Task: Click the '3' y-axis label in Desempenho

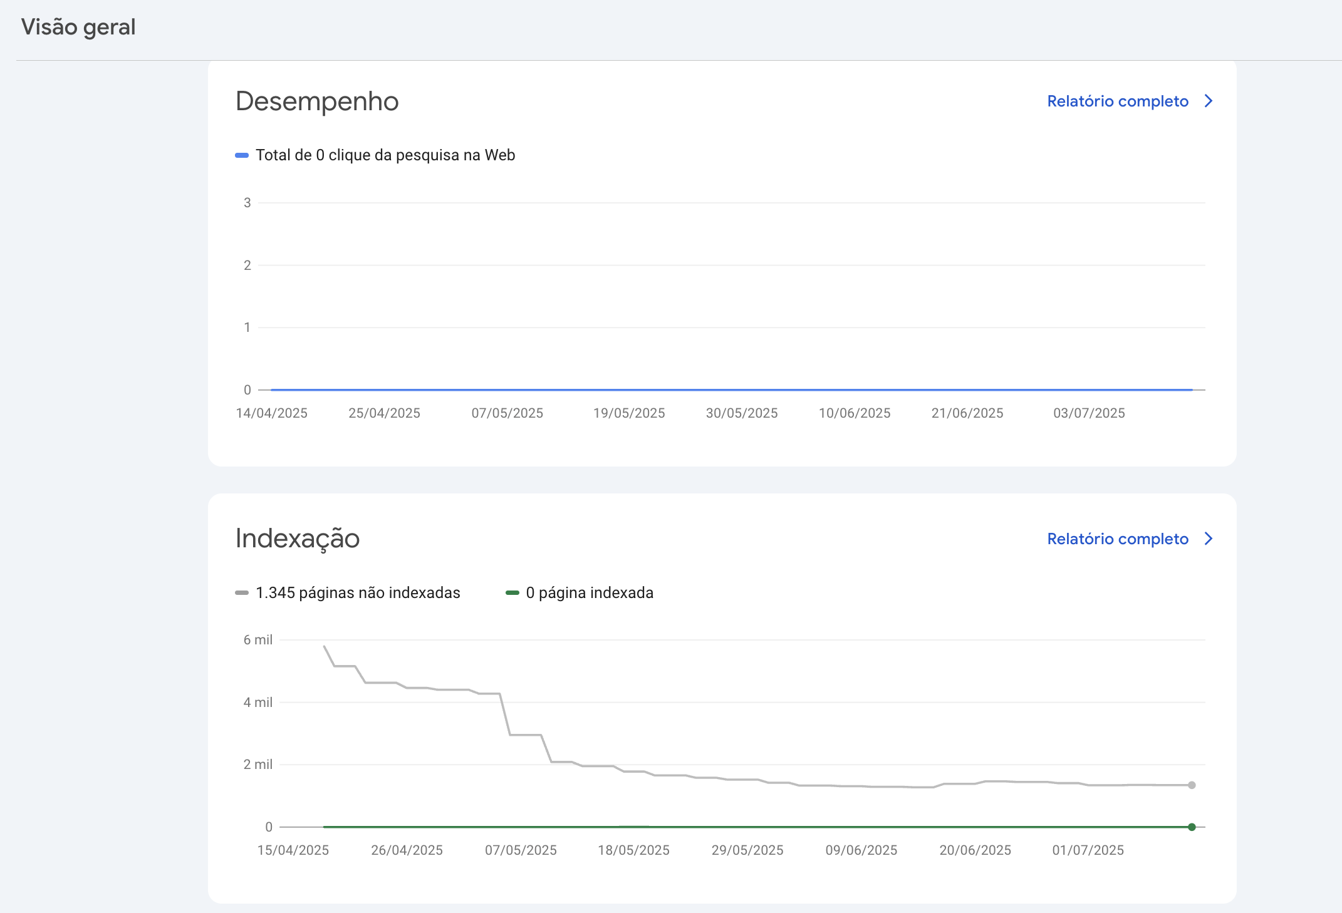Action: 247,203
